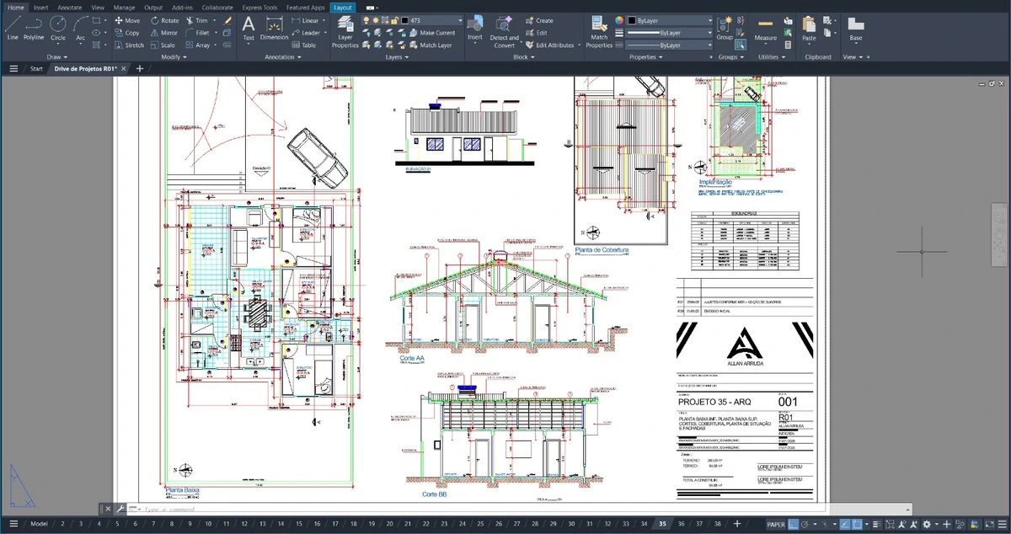1011x534 pixels.
Task: Toggle PAPER space mode in status bar
Action: (776, 524)
